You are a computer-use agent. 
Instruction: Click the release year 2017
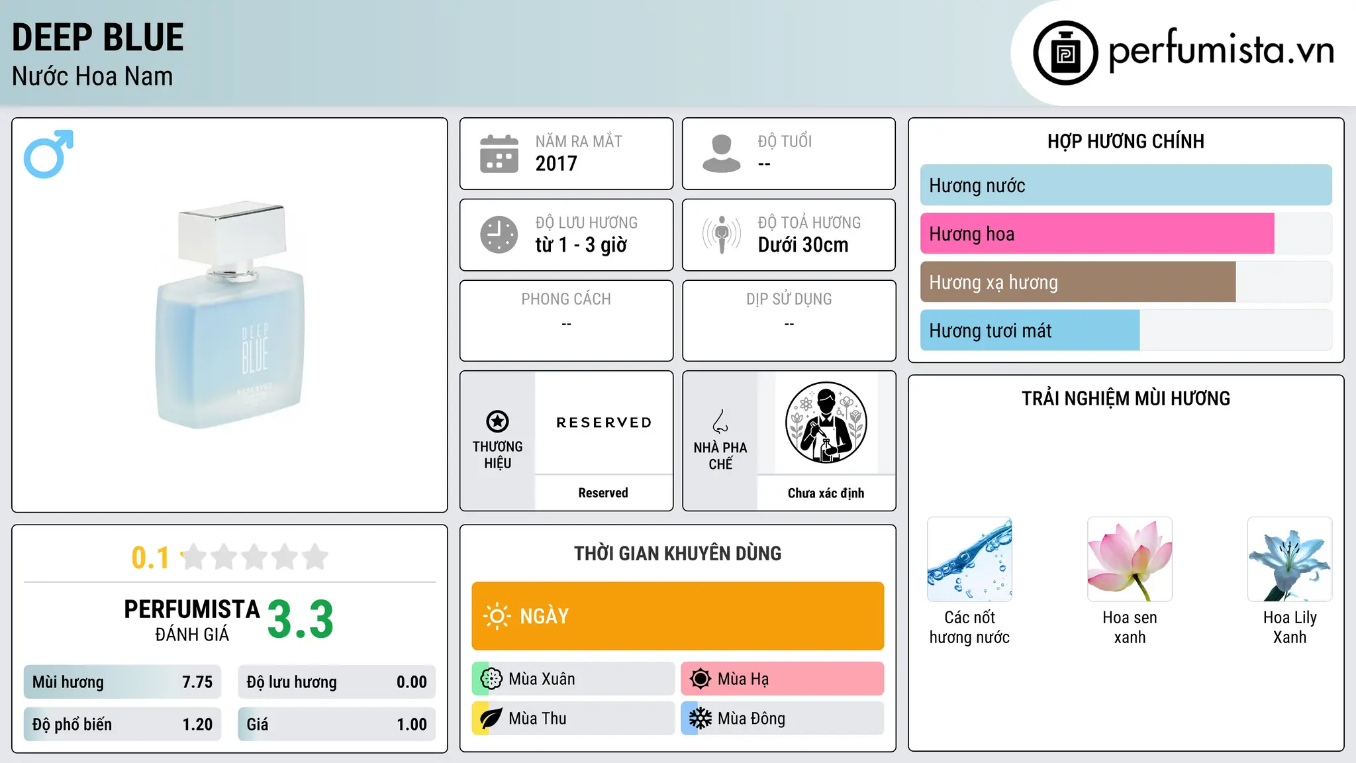556,164
